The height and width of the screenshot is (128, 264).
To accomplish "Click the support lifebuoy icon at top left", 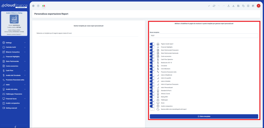I will [33, 6].
